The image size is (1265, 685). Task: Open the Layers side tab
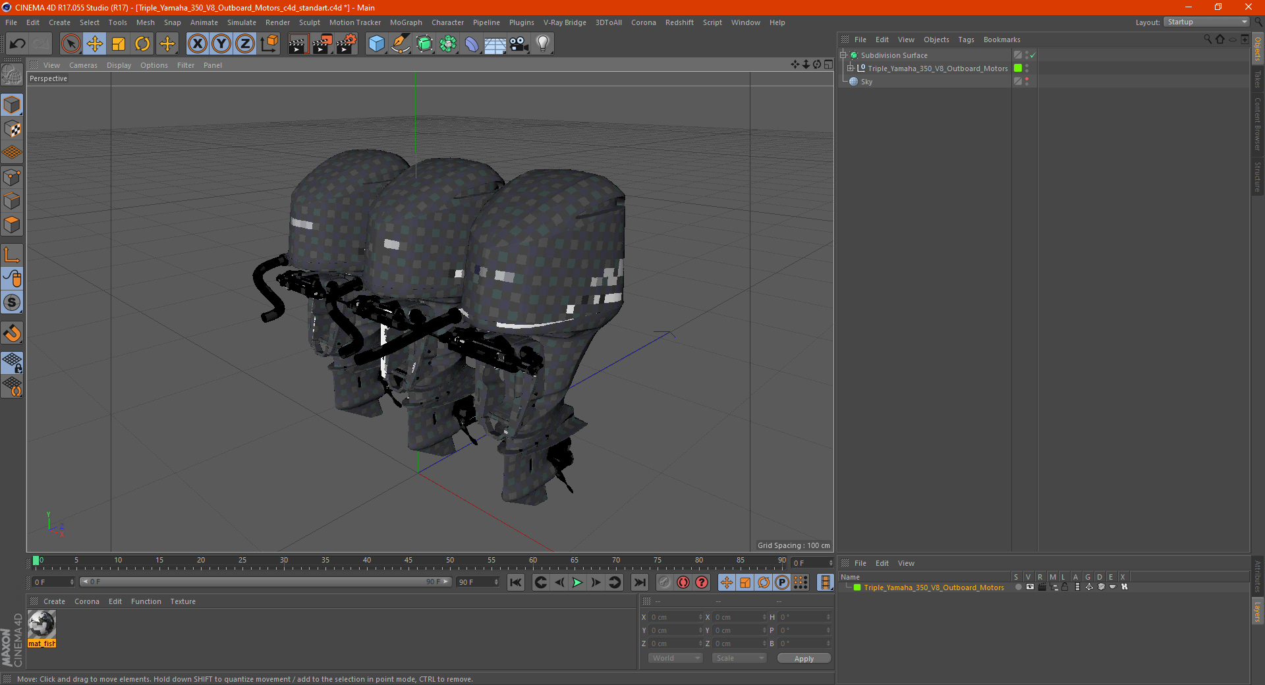click(1258, 611)
